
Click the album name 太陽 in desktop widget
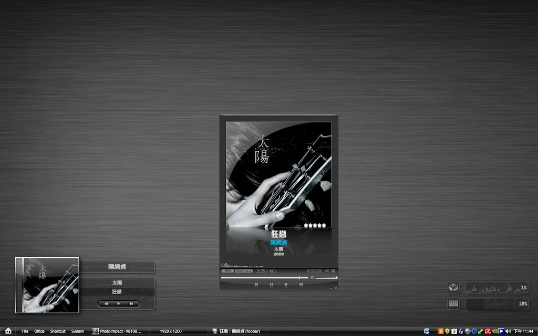117,282
